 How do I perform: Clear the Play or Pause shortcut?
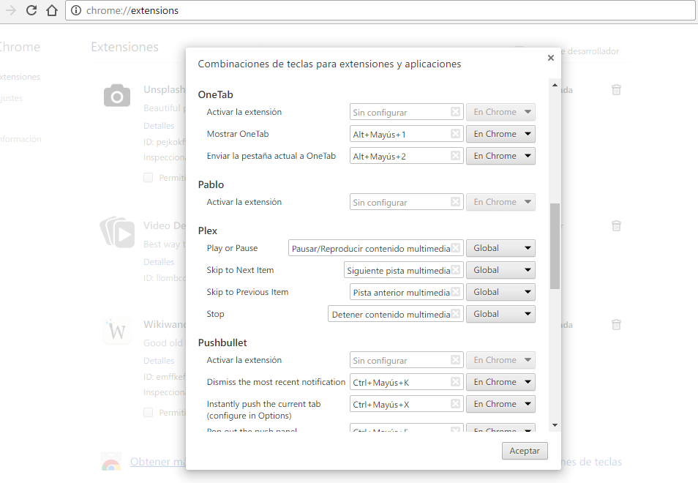455,248
